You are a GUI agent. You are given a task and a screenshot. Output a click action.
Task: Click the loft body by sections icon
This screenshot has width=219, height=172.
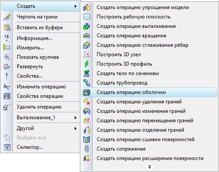tap(87, 74)
